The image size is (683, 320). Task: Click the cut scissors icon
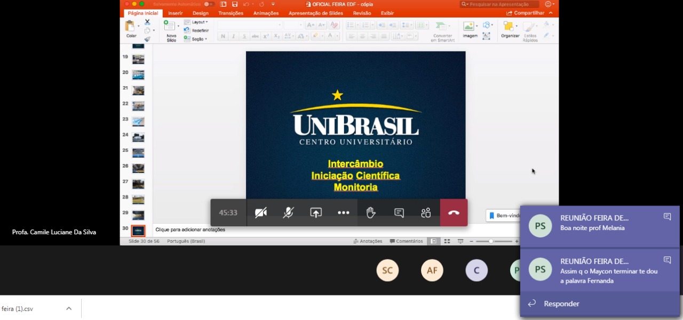[147, 22]
